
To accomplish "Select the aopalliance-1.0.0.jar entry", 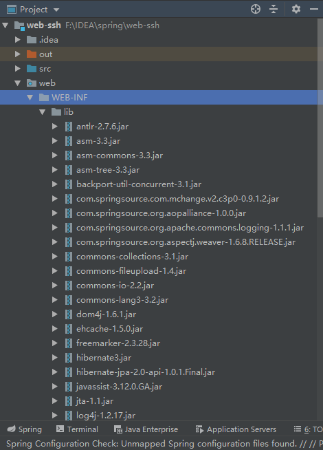I will 161,213.
